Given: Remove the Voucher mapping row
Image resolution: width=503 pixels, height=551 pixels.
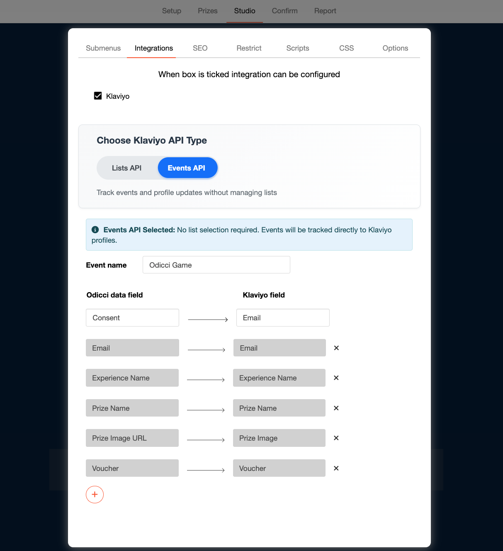Looking at the screenshot, I should (x=336, y=468).
